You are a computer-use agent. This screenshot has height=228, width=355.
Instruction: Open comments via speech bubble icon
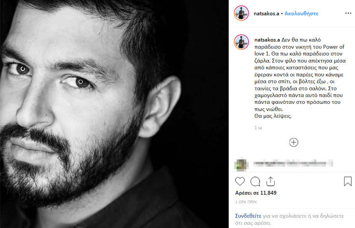click(x=255, y=181)
